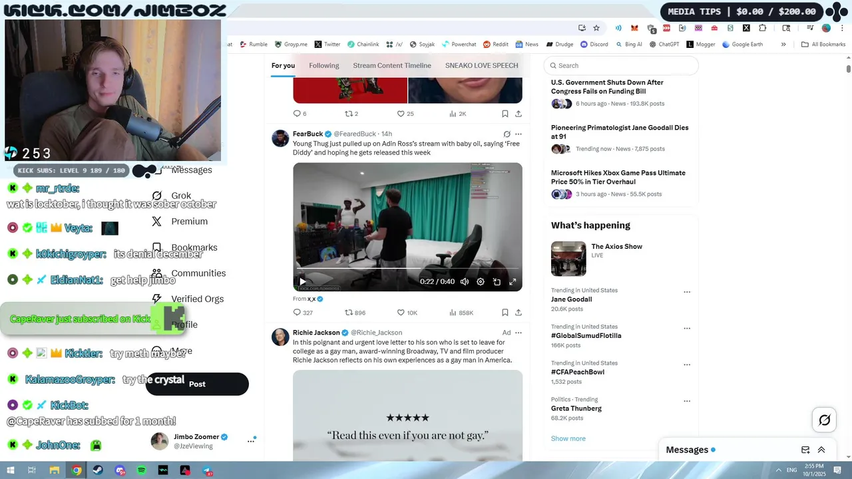
Task: Switch to the For you tab
Action: (283, 65)
